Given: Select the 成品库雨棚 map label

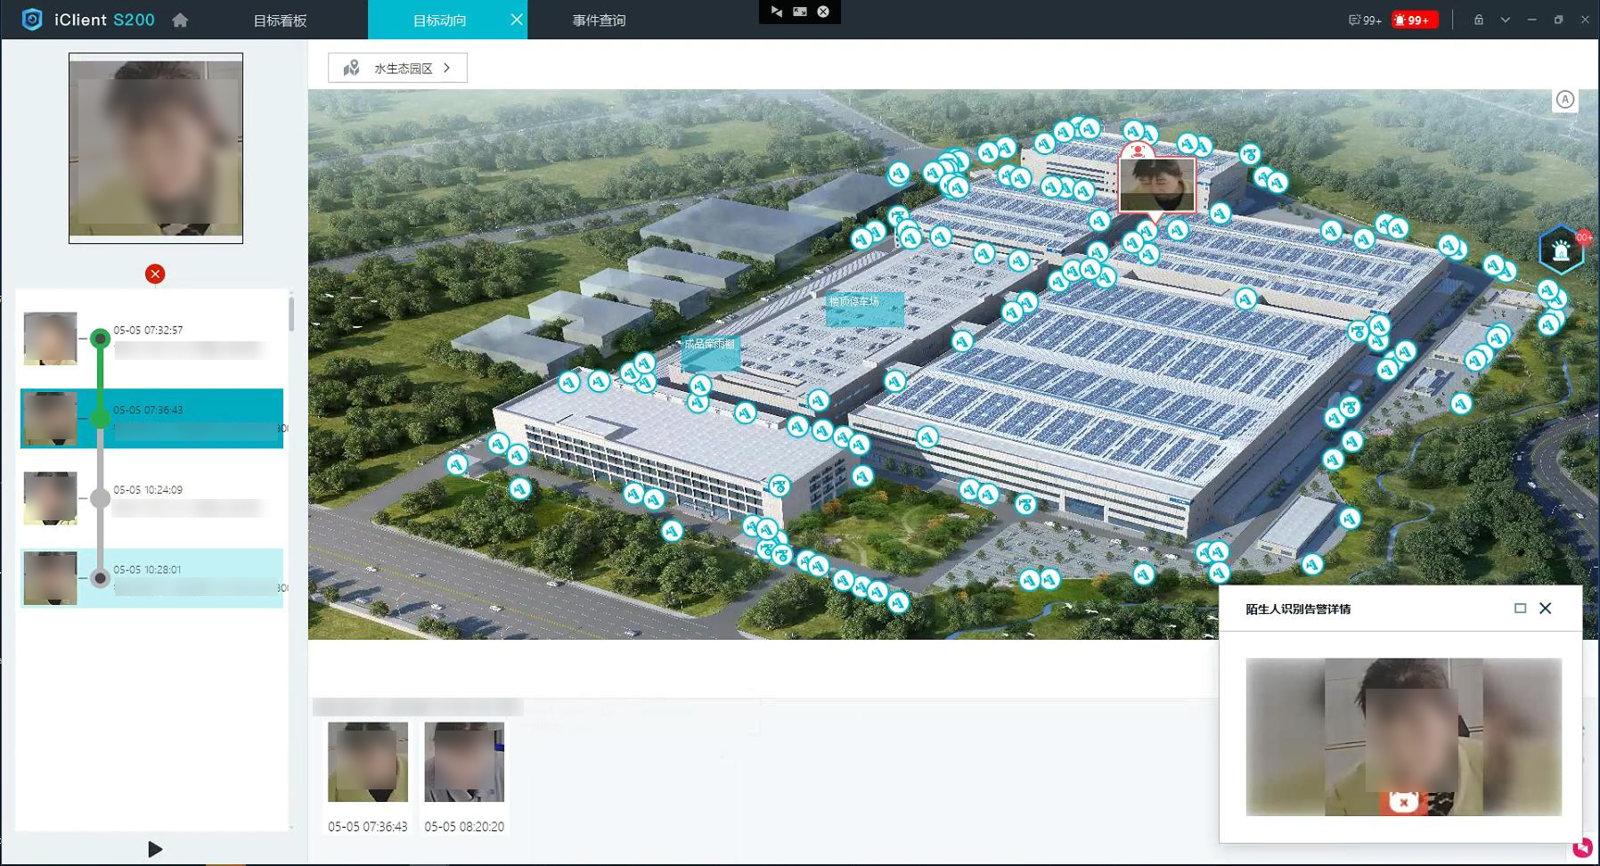Looking at the screenshot, I should click(x=710, y=352).
